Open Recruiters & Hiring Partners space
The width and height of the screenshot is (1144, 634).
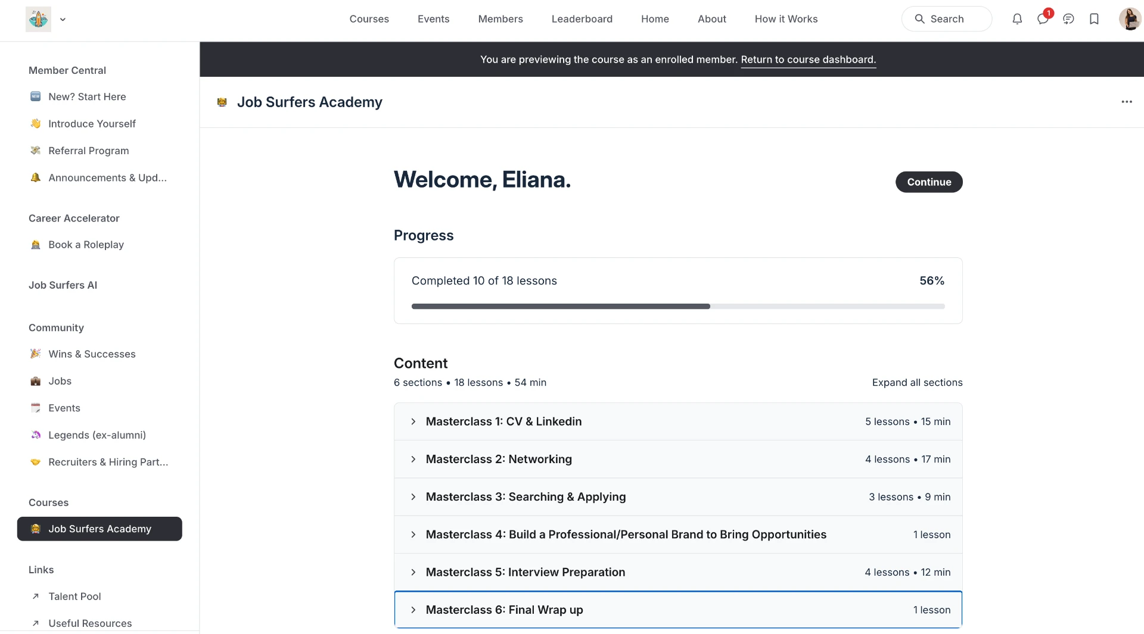coord(100,462)
